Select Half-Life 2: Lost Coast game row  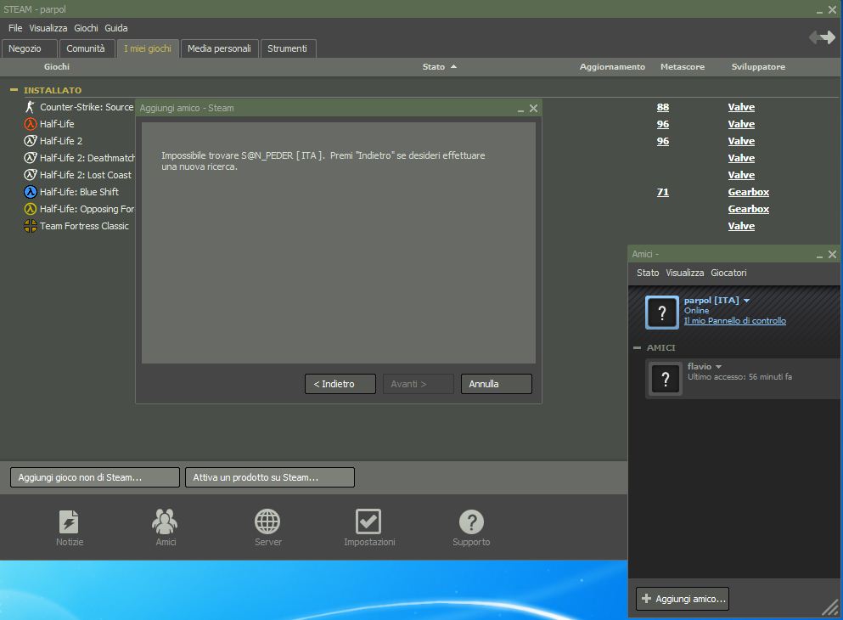pos(86,175)
